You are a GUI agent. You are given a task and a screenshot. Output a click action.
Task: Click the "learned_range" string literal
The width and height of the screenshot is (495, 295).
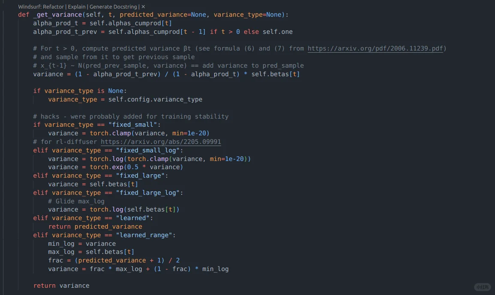[x=146, y=235]
